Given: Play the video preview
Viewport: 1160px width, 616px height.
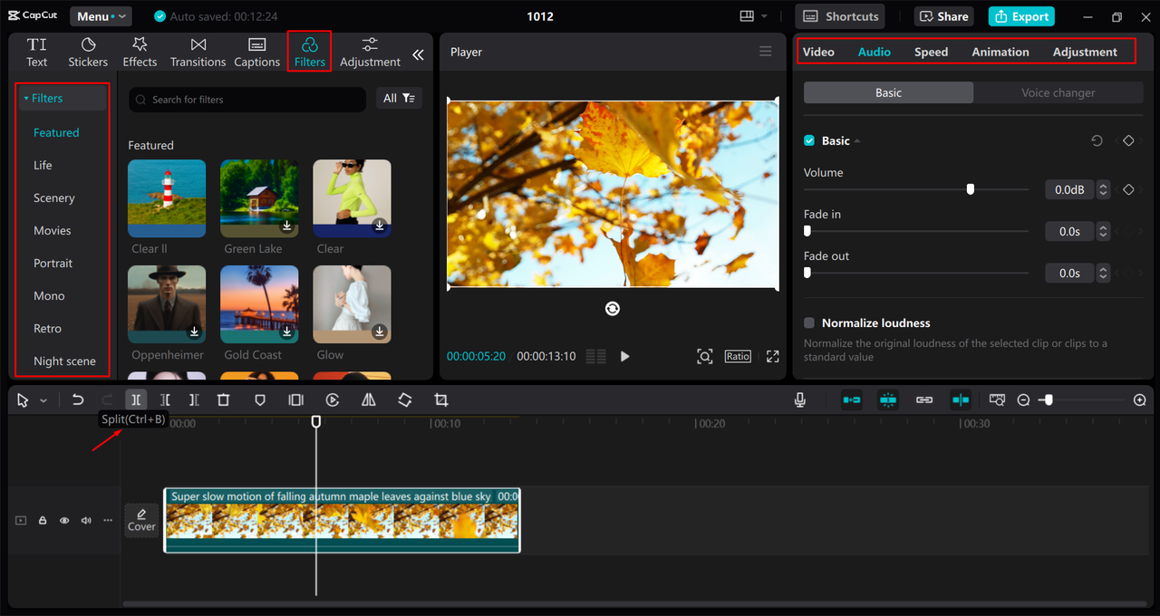Looking at the screenshot, I should click(x=624, y=356).
